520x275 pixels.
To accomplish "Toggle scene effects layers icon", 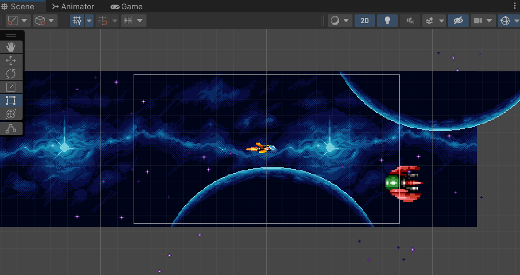I will coord(430,21).
